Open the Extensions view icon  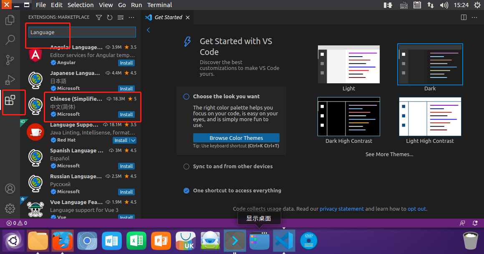pyautogui.click(x=10, y=100)
